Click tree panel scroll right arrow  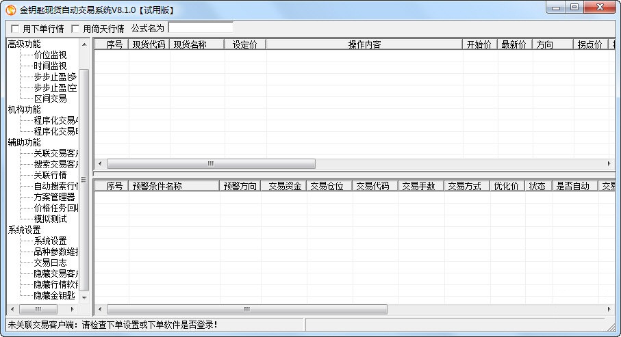click(x=72, y=309)
